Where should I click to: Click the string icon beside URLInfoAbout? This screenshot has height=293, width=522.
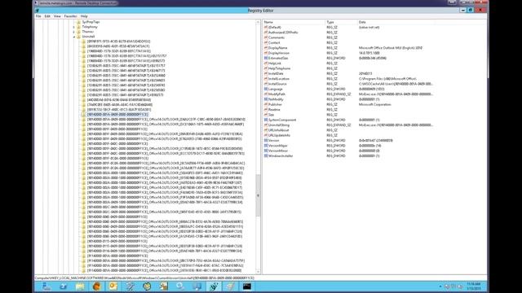[266, 130]
